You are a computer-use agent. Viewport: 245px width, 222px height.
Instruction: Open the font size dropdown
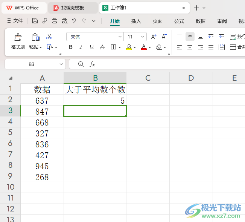tap(135, 37)
